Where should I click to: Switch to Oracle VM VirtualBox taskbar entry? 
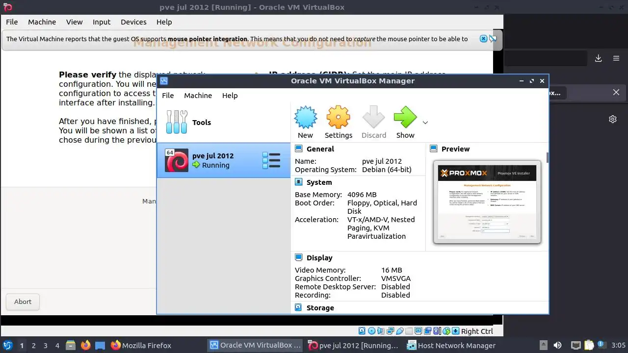coord(255,345)
